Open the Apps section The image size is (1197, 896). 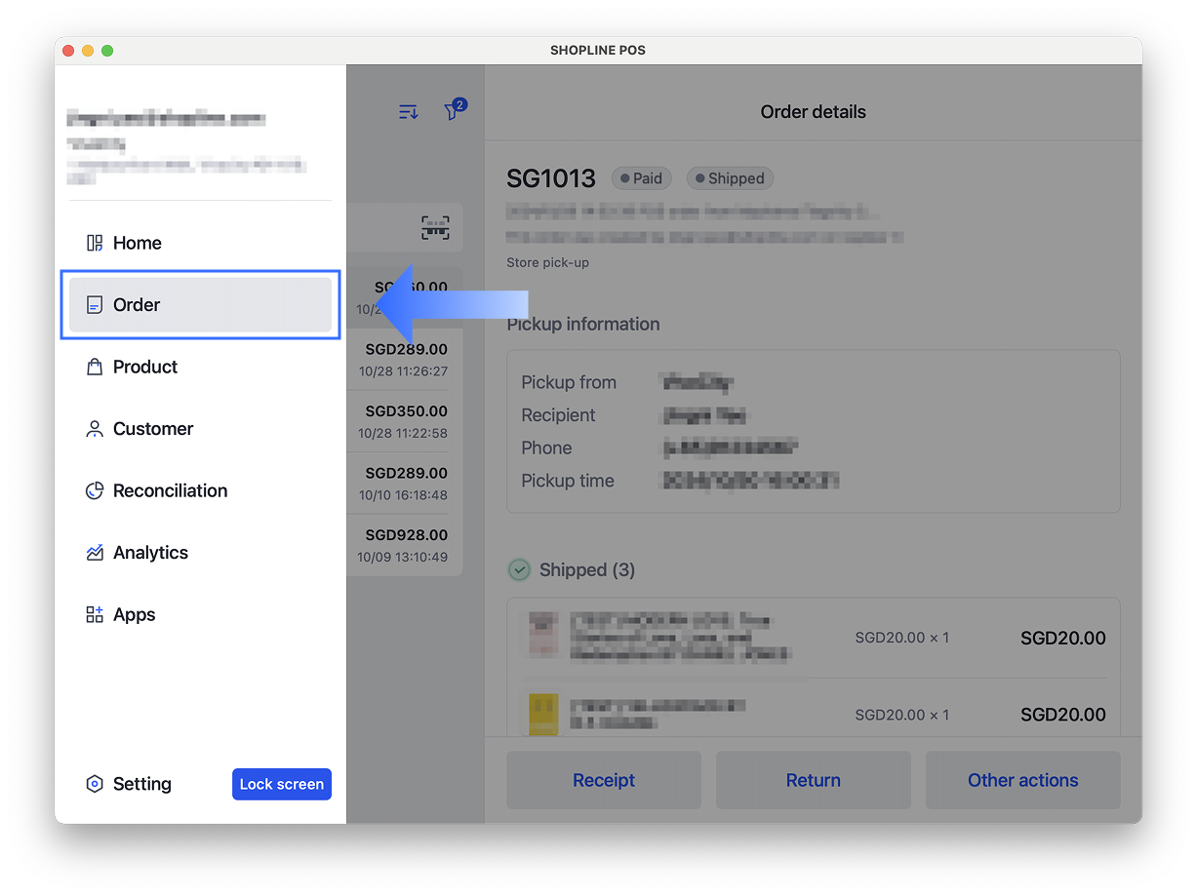click(200, 614)
